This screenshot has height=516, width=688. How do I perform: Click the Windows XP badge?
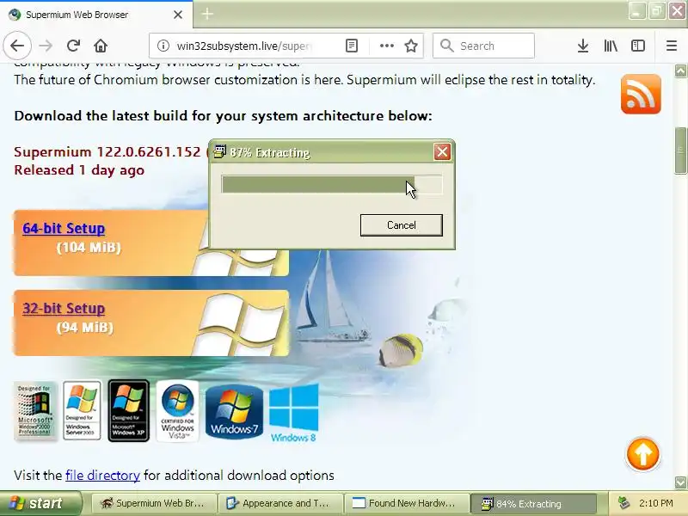tap(128, 411)
